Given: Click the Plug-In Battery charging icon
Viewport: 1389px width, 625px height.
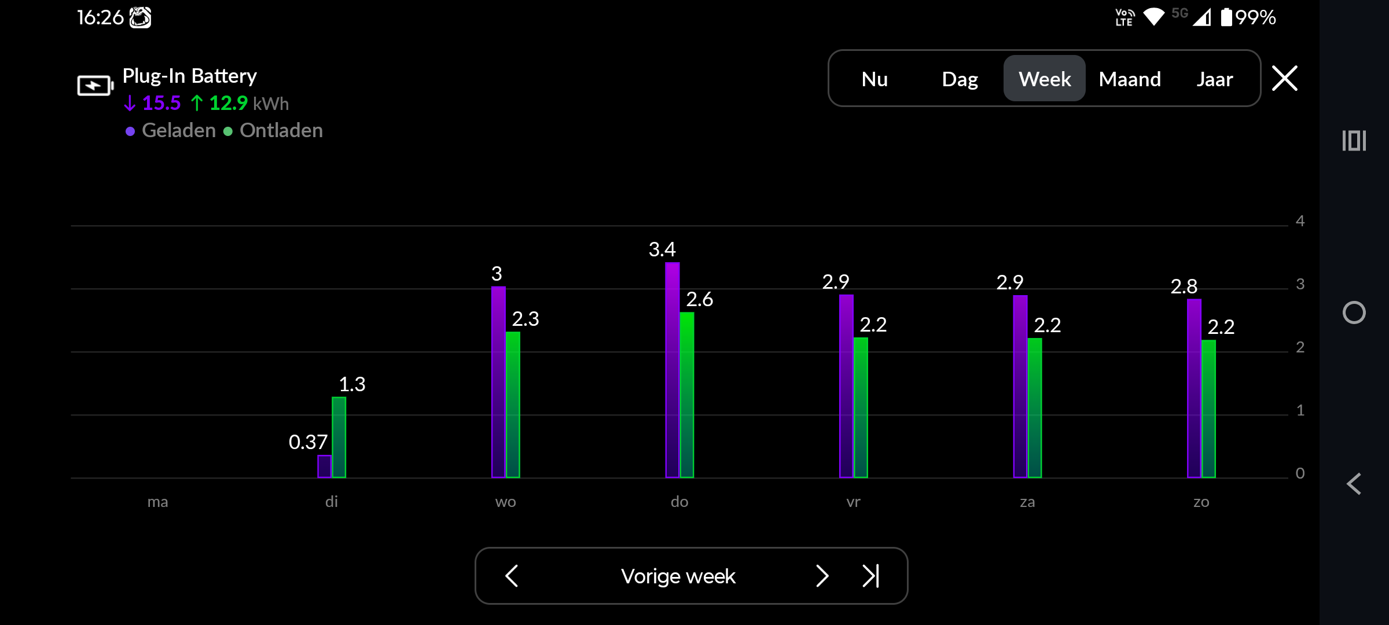Looking at the screenshot, I should [x=94, y=85].
